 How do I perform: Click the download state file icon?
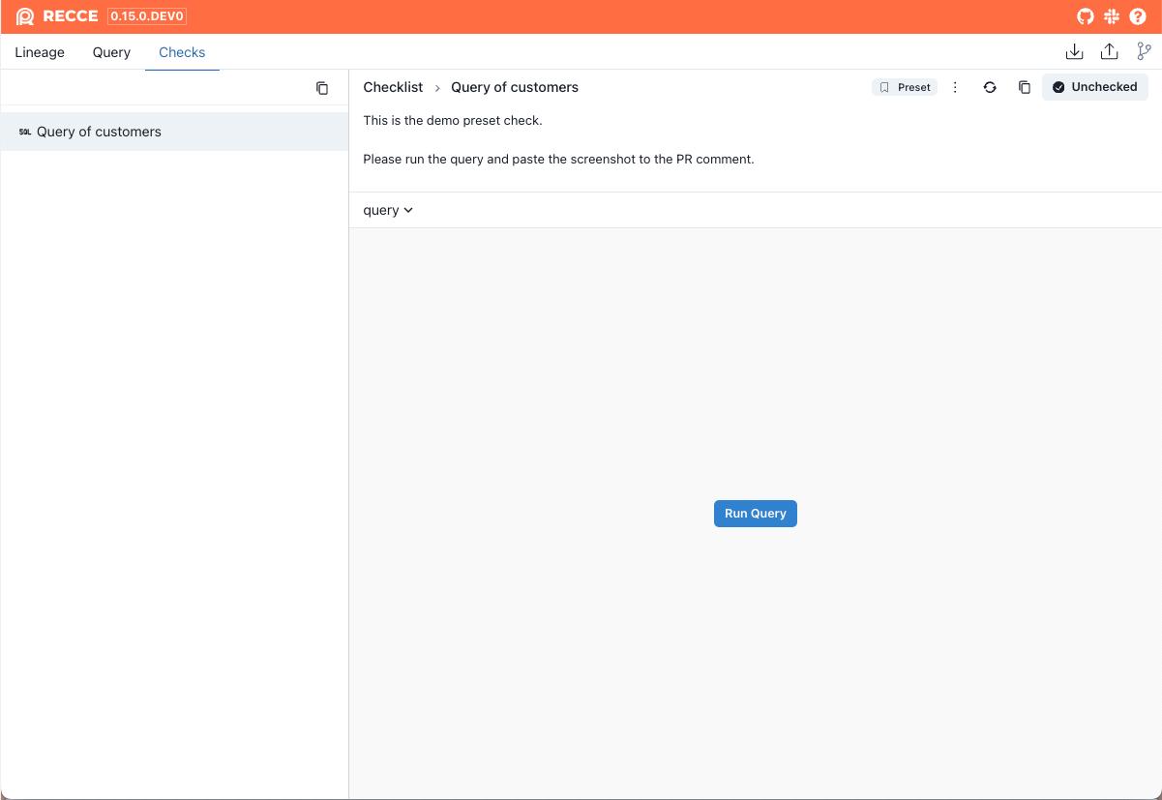pos(1074,52)
